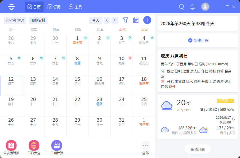
Task: Open the 2026年10月 month picker
Action: pos(15,20)
